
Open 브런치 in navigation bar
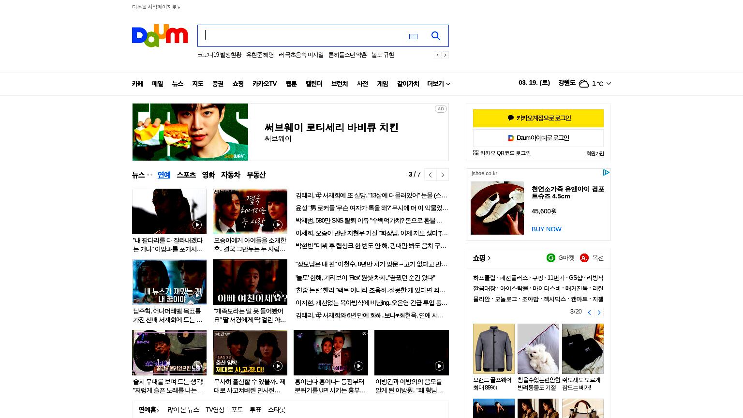340,84
